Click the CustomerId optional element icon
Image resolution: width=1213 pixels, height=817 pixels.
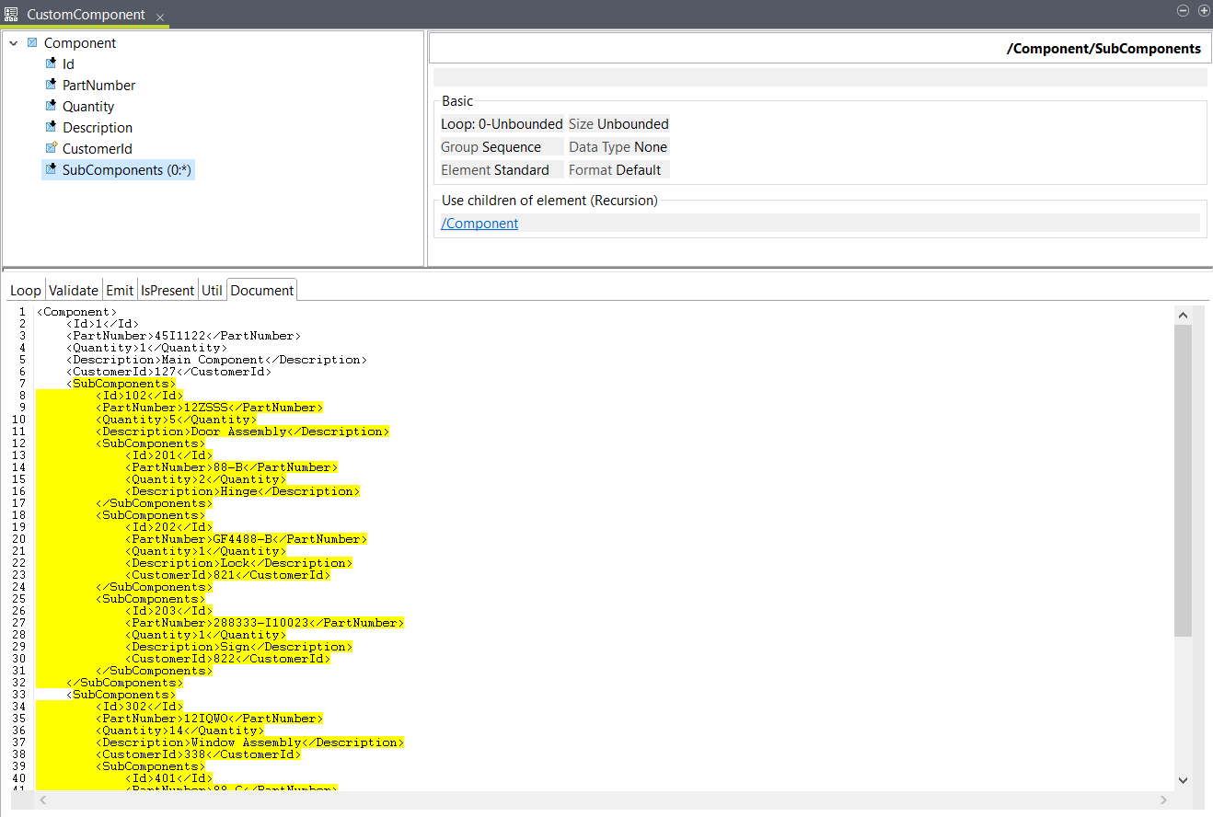point(52,149)
